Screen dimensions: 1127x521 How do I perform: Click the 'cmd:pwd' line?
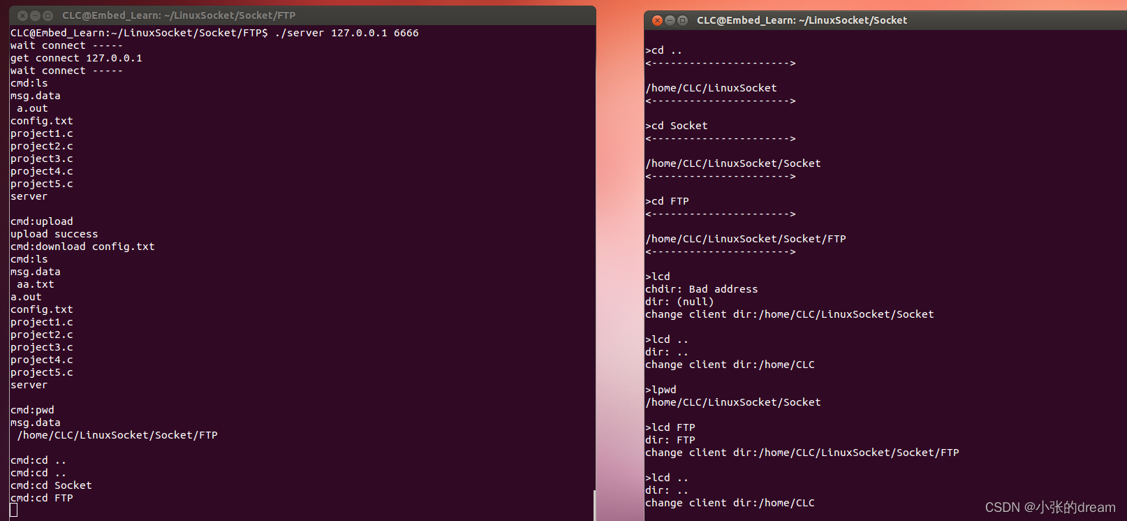32,410
